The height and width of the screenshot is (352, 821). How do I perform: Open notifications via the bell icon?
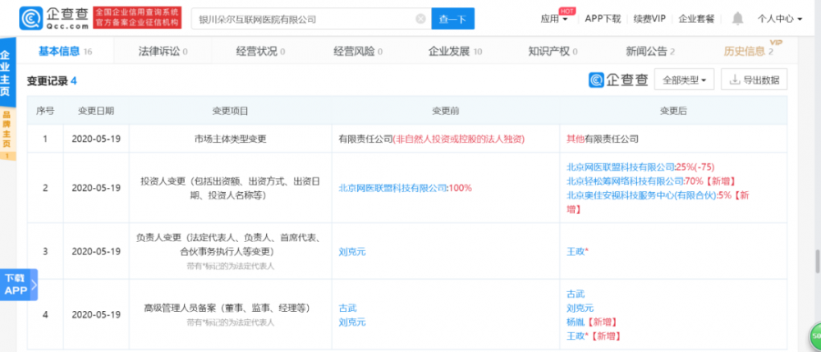(738, 18)
